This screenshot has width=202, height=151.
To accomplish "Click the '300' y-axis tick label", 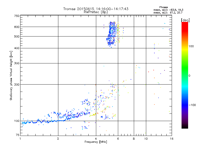I will pos(17,63).
